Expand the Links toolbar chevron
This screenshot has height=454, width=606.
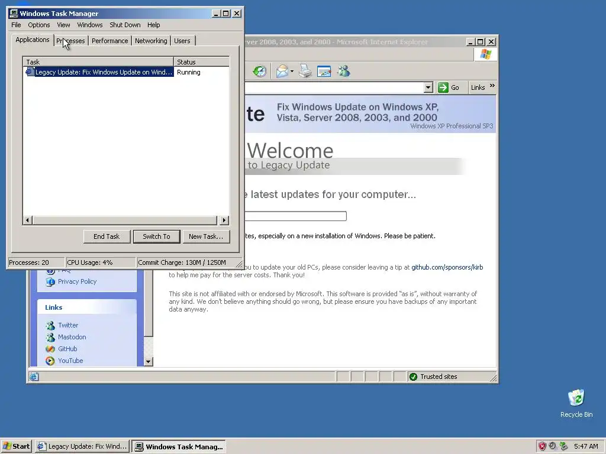[x=492, y=86]
